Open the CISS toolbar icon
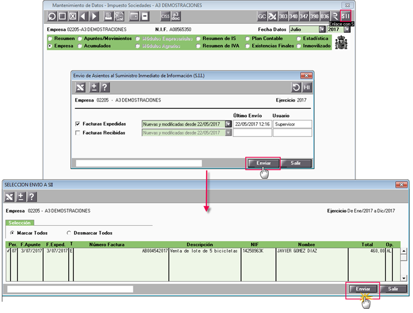Screen dimensions: 413x313 (165, 17)
